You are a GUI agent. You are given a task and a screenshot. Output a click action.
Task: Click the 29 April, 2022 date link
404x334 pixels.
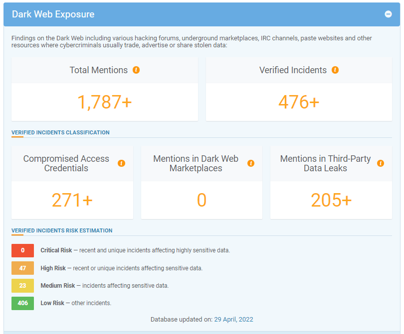coord(233,320)
